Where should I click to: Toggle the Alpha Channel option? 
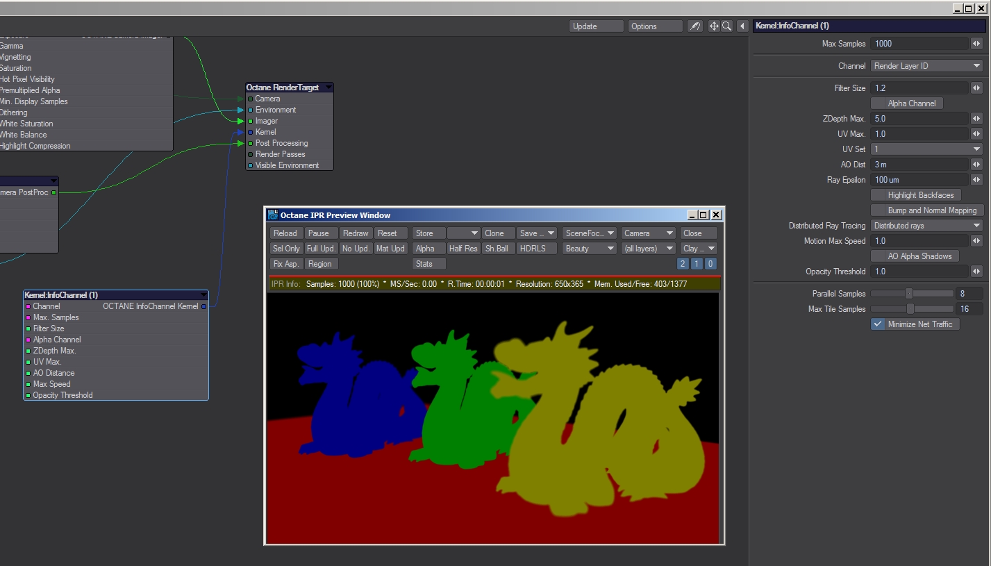907,103
